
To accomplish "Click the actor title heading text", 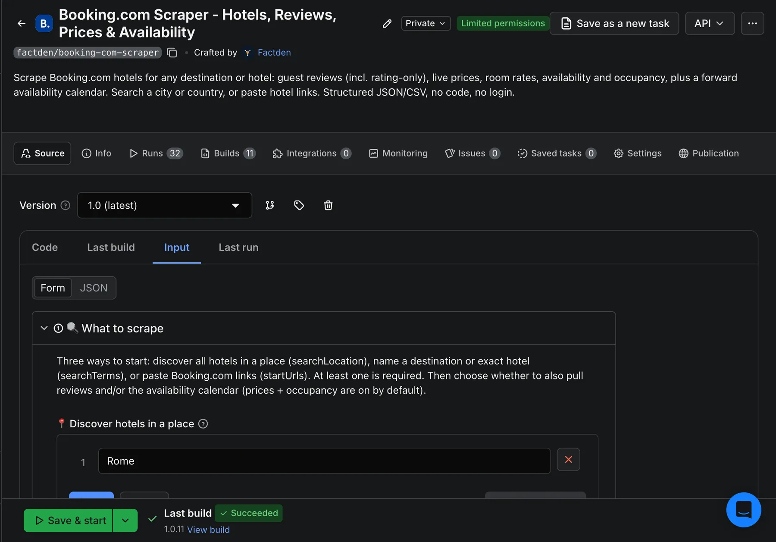I will [x=197, y=23].
